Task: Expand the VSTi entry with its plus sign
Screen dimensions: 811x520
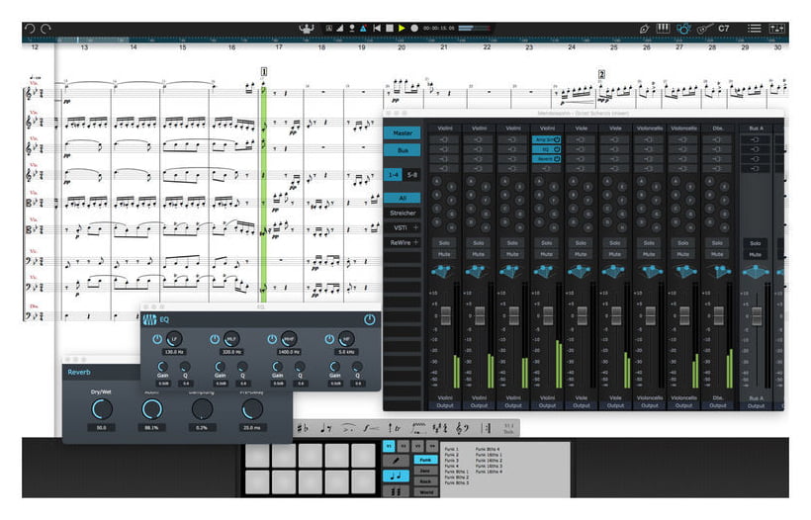Action: tap(415, 227)
